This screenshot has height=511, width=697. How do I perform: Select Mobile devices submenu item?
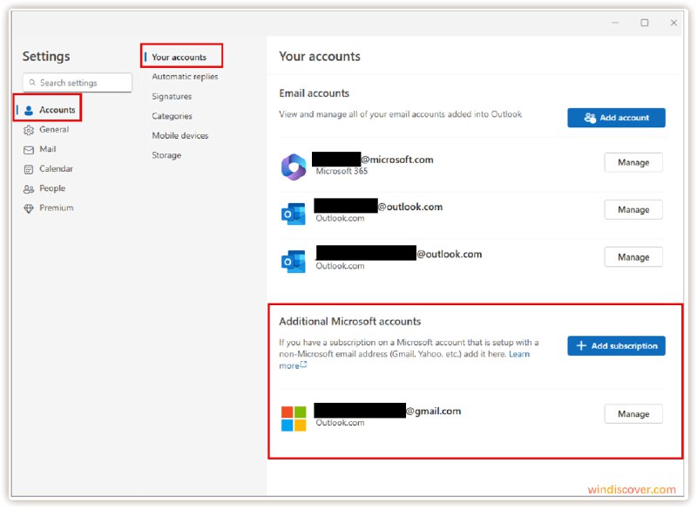point(180,135)
